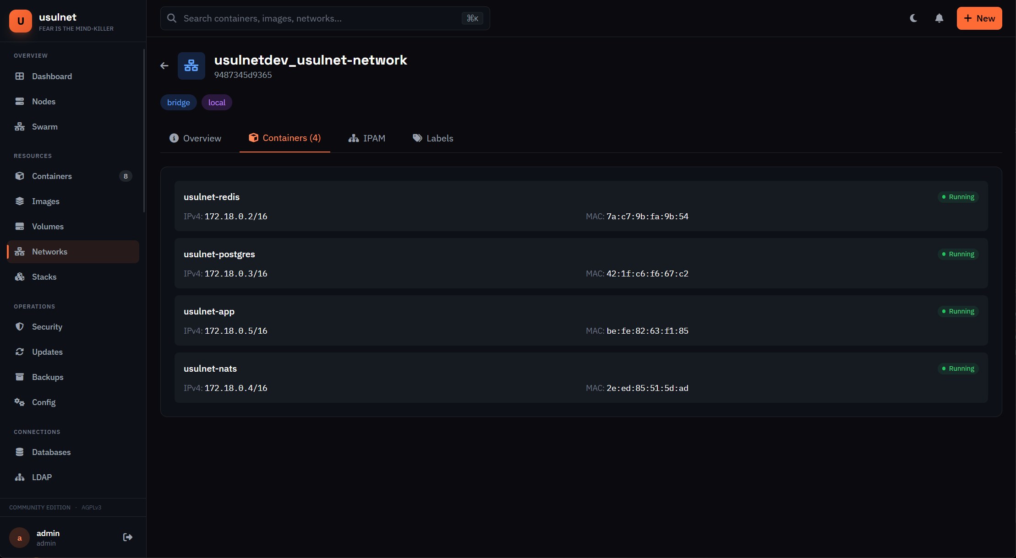Screen dimensions: 1016x558
Task: Open notifications via the bell icon
Action: pos(939,18)
